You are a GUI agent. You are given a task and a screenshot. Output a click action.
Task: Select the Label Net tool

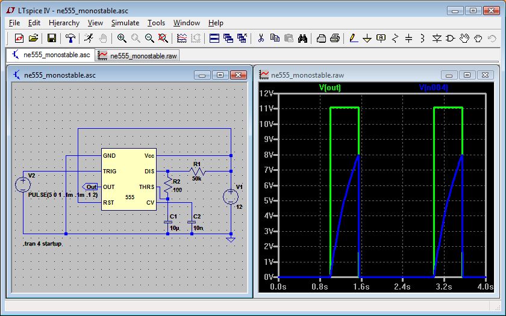pyautogui.click(x=381, y=39)
